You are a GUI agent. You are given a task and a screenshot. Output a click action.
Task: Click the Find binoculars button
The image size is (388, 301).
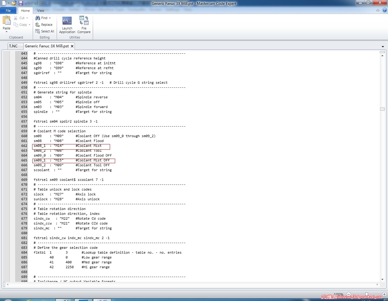41,18
